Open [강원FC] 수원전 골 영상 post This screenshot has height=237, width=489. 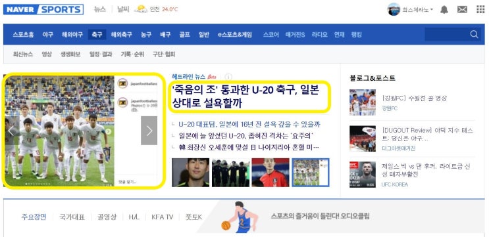[415, 98]
